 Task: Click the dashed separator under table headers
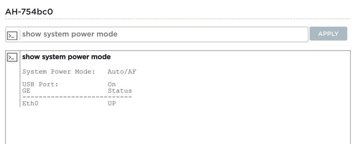(x=77, y=97)
